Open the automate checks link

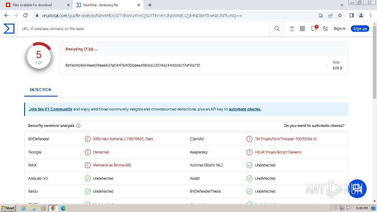click(x=245, y=109)
